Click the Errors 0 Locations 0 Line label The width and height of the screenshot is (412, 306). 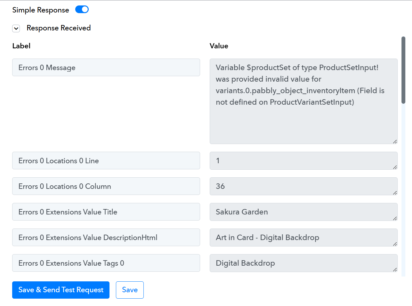[106, 161]
